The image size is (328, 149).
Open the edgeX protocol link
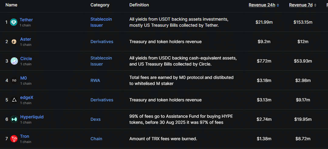point(27,97)
